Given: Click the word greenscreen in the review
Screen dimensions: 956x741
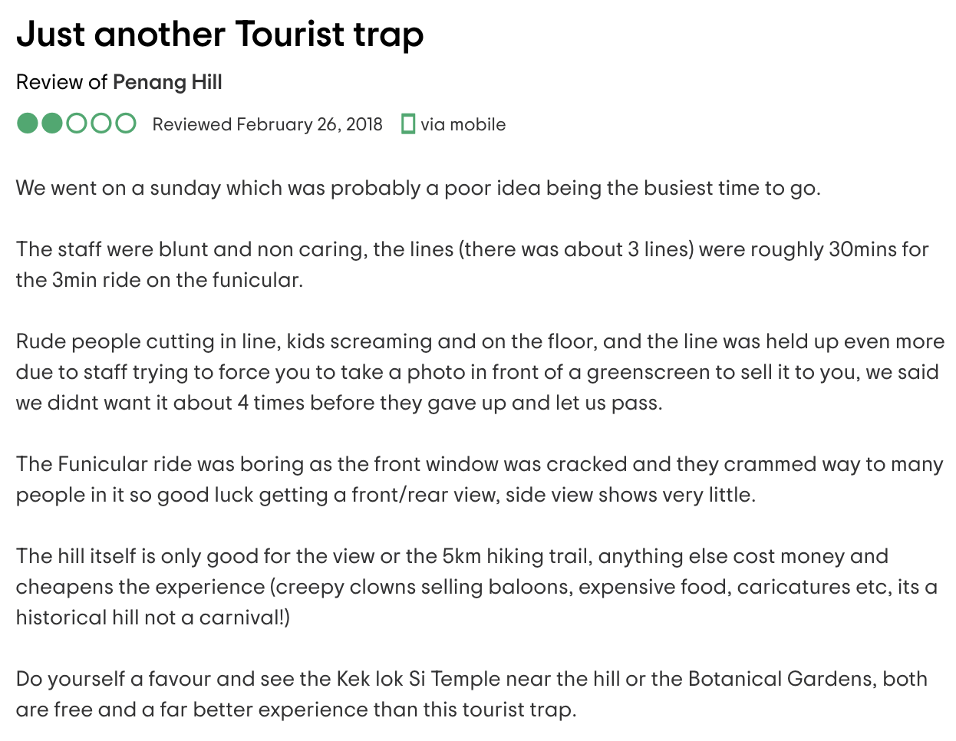Looking at the screenshot, I should click(x=648, y=373).
